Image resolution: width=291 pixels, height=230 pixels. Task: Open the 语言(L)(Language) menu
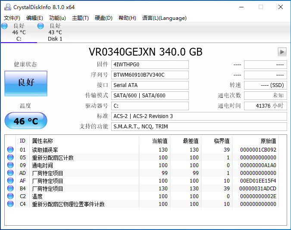tap(164, 18)
